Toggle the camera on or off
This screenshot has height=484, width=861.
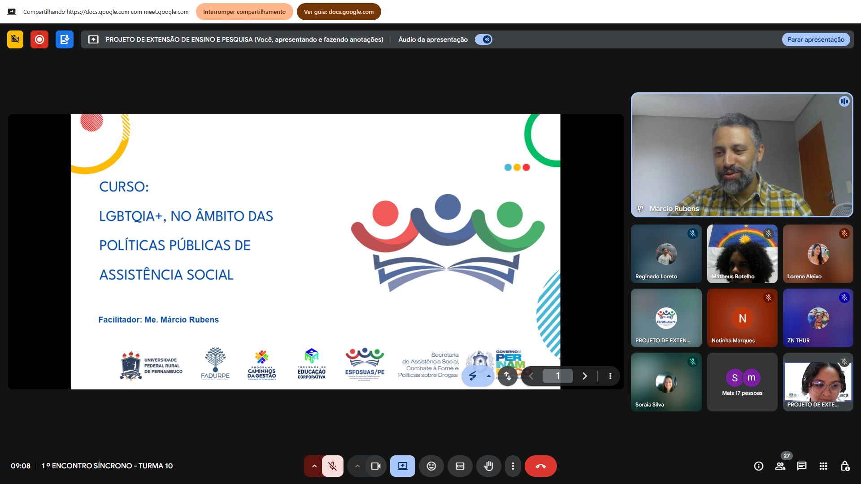(x=376, y=466)
